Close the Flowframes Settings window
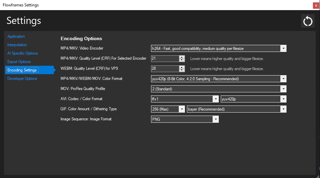This screenshot has width=320, height=178. point(316,5)
